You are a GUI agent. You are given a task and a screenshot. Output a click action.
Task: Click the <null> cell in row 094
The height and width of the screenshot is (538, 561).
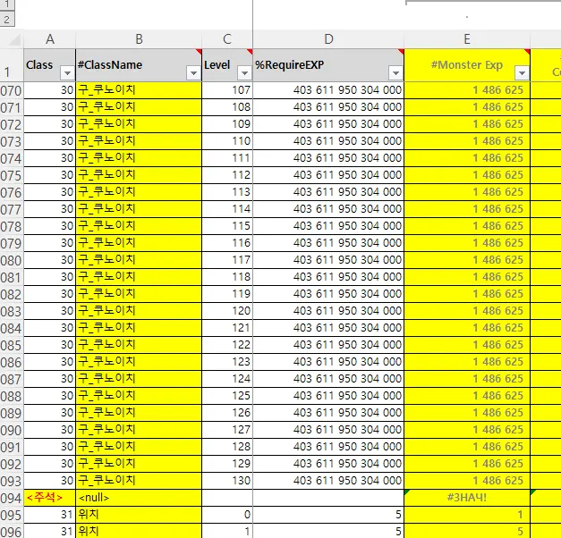(139, 498)
